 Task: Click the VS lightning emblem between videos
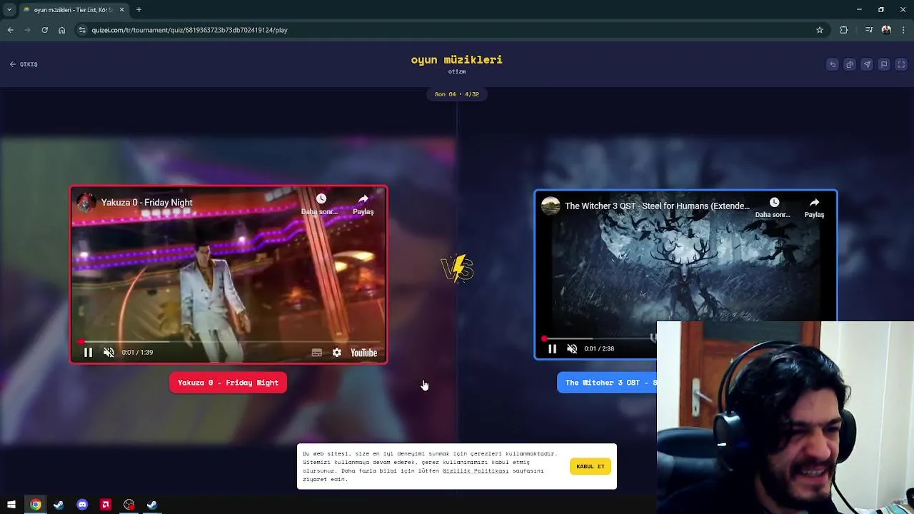[457, 268]
